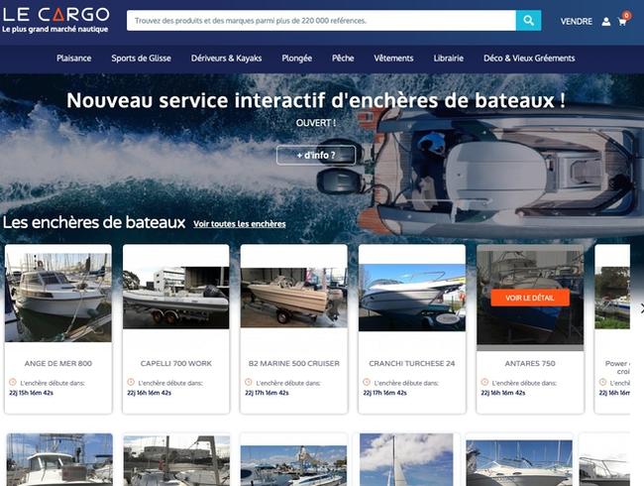
Task: Focus the product search field
Action: (x=321, y=21)
